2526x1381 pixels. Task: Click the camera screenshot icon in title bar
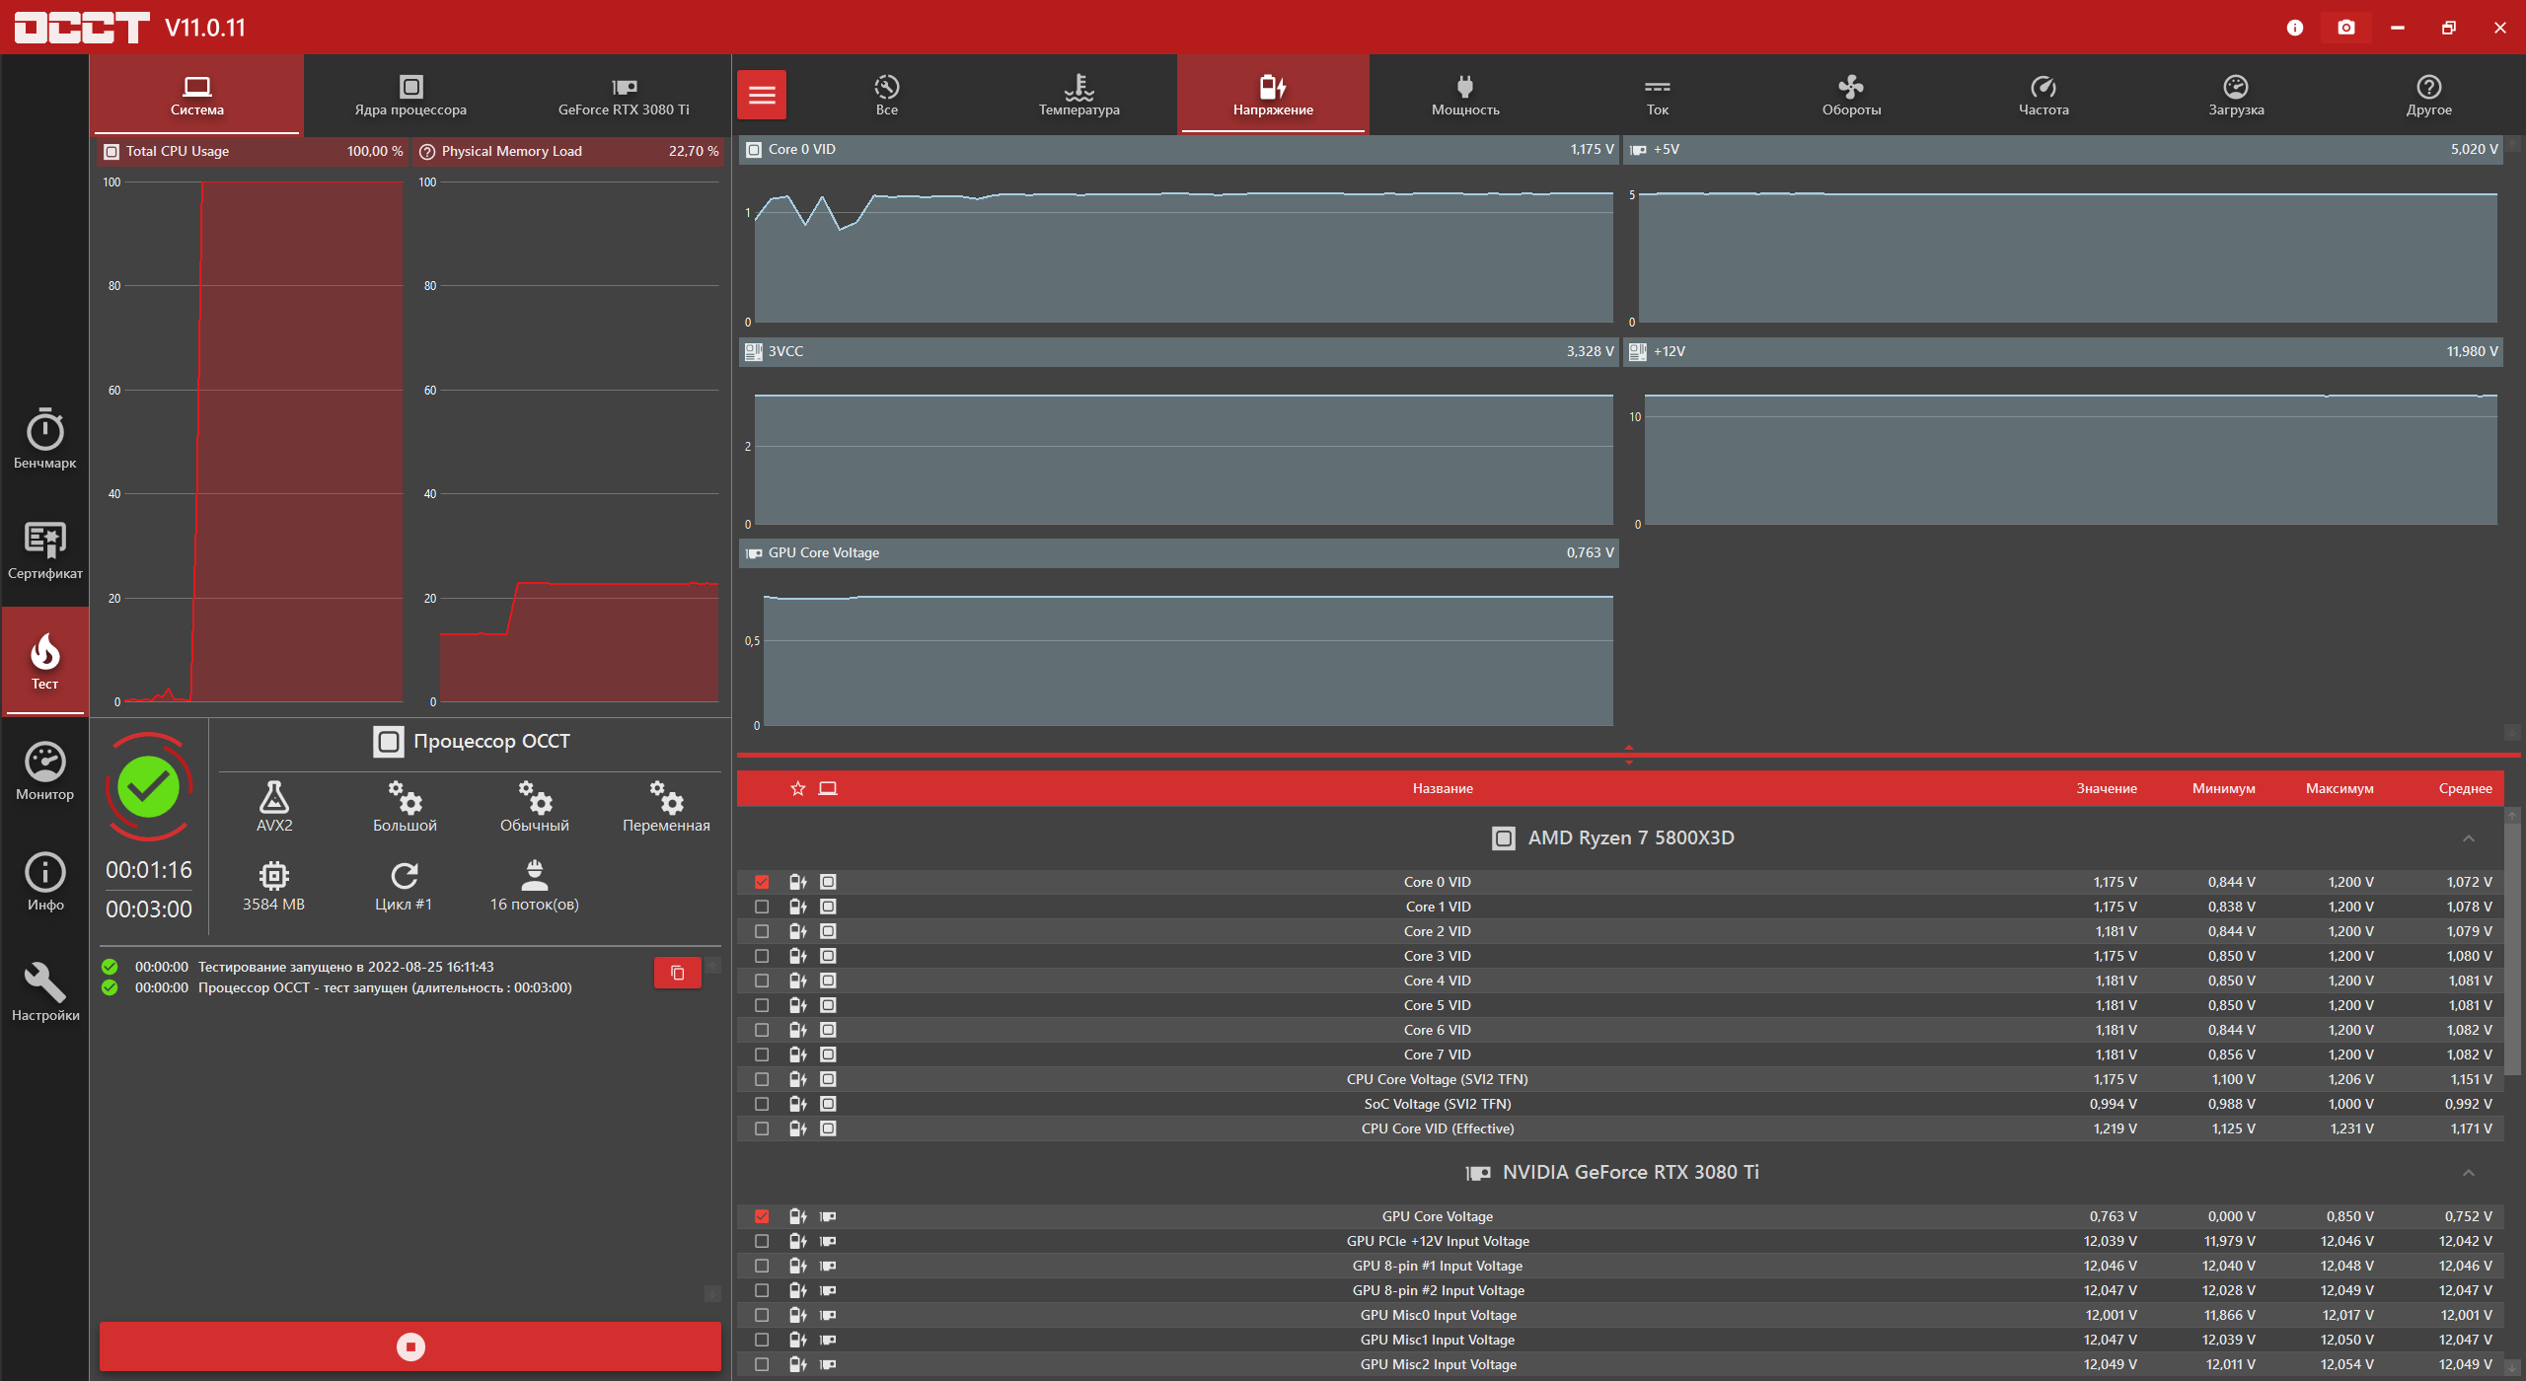(2345, 28)
